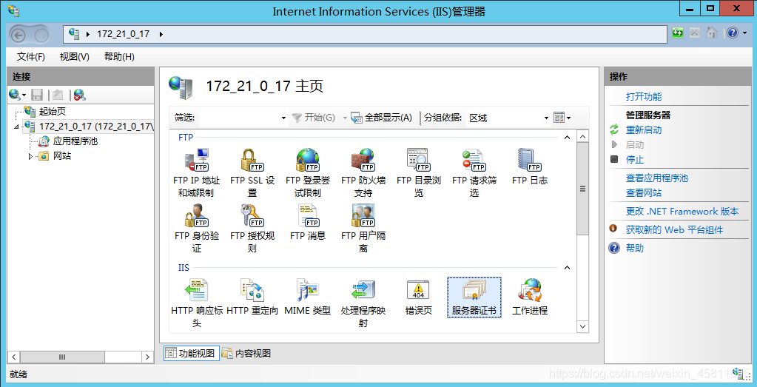
Task: Click the connections pane horizontal scrollbar thumb
Action: 62,357
